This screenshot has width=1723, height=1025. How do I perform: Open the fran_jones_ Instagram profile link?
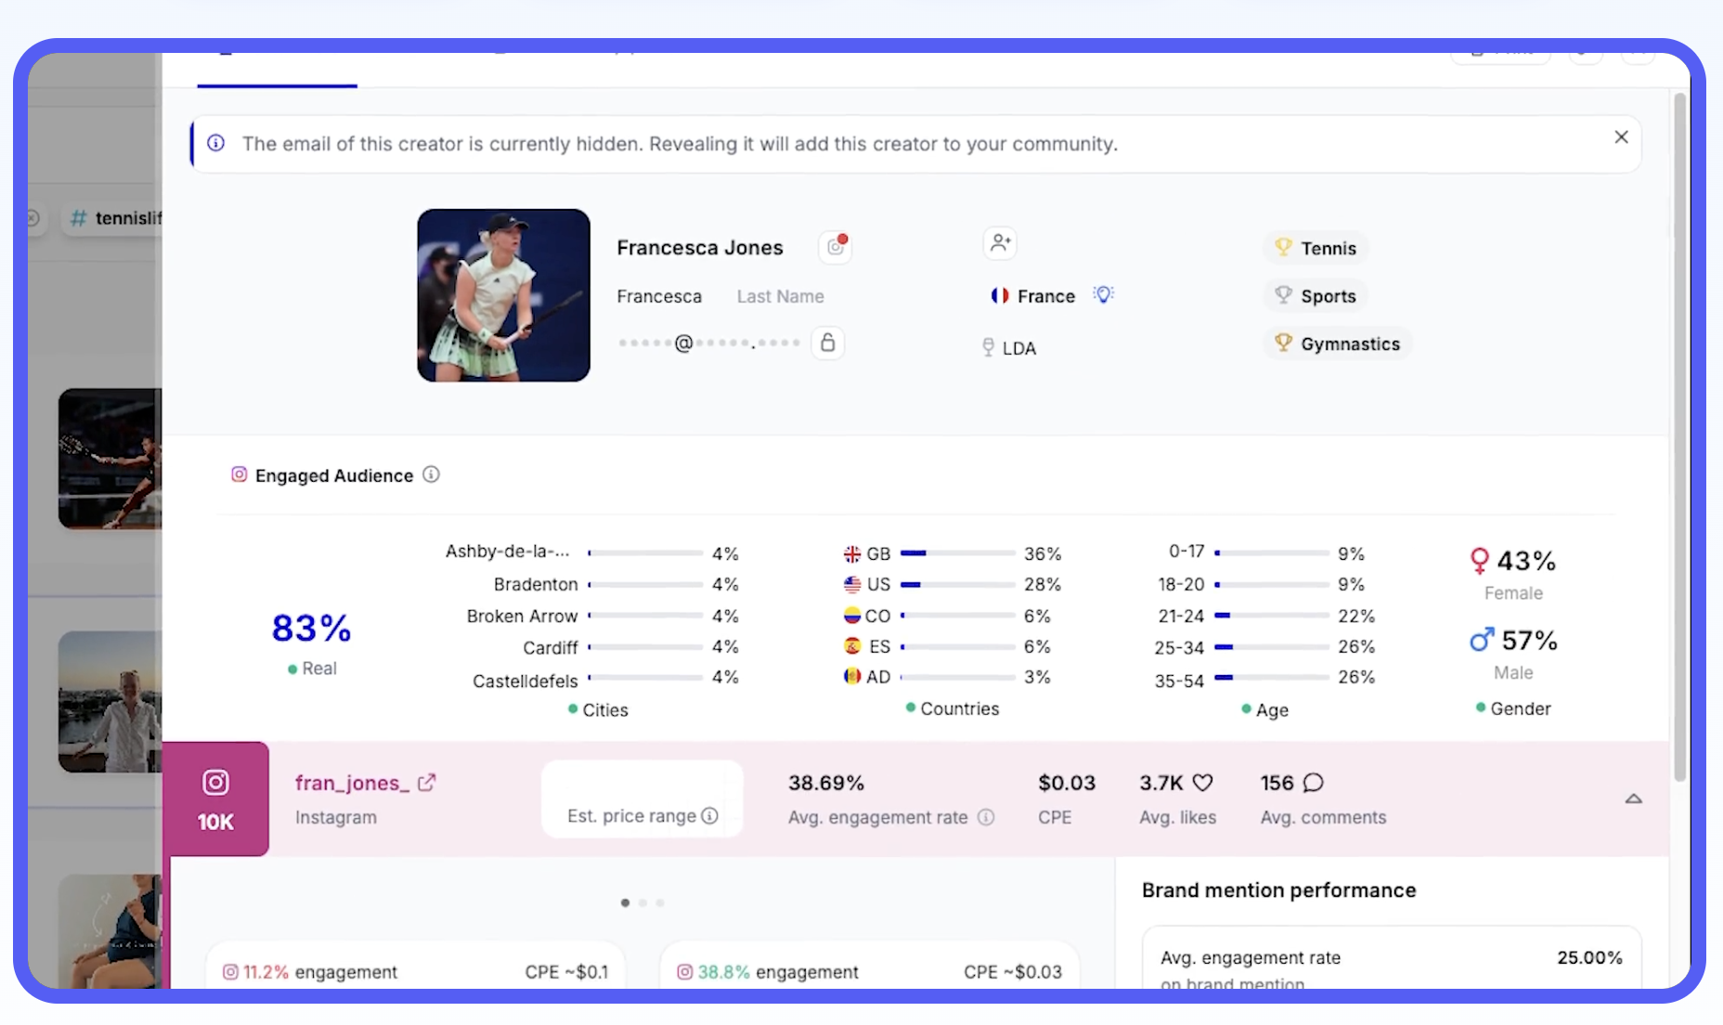(353, 783)
